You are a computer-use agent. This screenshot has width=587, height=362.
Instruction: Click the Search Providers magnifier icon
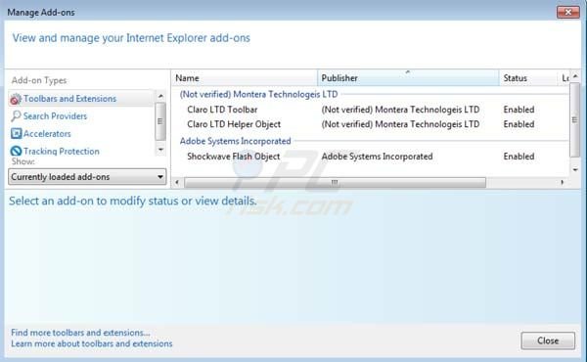coord(16,116)
